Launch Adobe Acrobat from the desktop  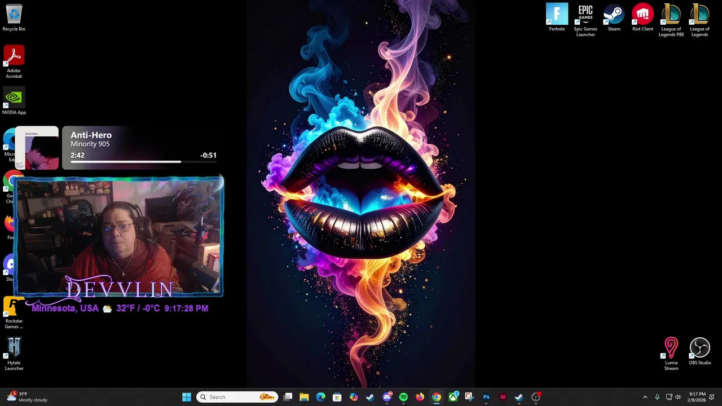click(x=14, y=62)
